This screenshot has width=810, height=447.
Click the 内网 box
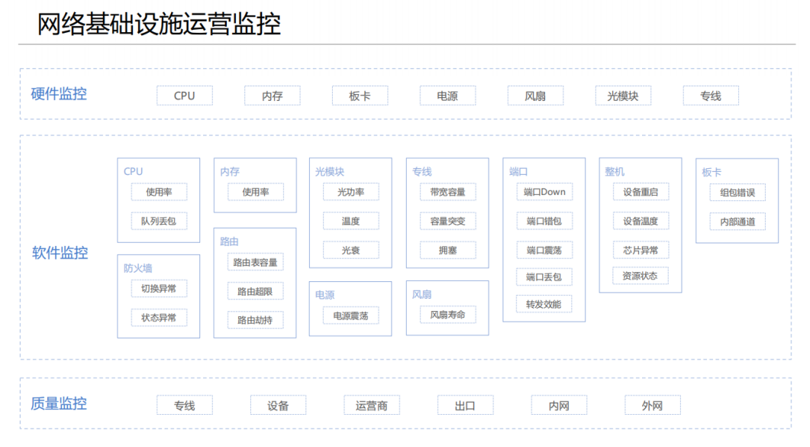(559, 406)
